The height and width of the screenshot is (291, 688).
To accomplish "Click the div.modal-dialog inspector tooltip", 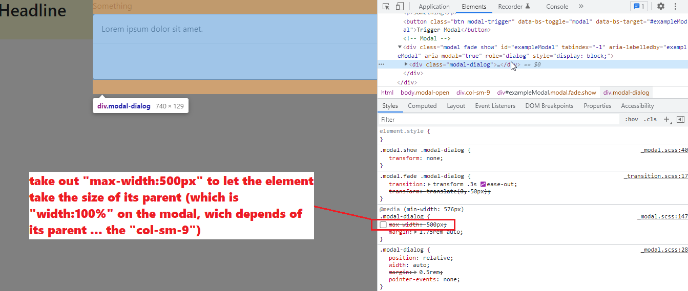I will pos(141,106).
